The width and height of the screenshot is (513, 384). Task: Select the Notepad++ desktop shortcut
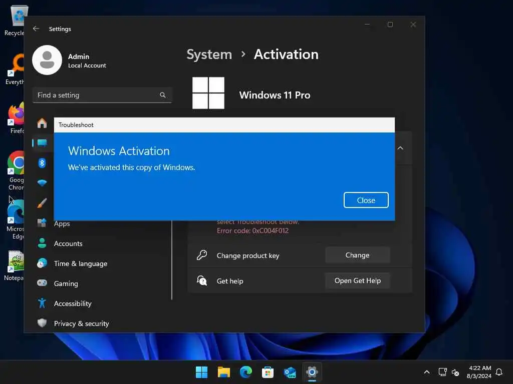[x=15, y=265]
